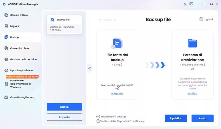This screenshot has height=129, width=221.
Task: Click the Convertire disco sidebar icon
Action: click(x=6, y=48)
